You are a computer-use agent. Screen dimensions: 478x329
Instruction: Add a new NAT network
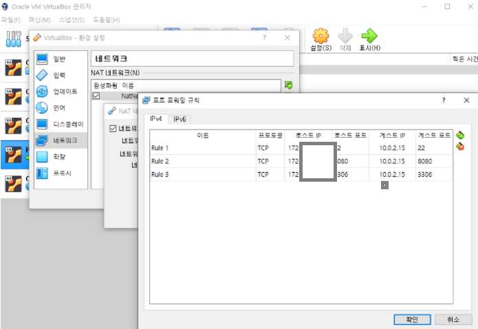pyautogui.click(x=288, y=85)
